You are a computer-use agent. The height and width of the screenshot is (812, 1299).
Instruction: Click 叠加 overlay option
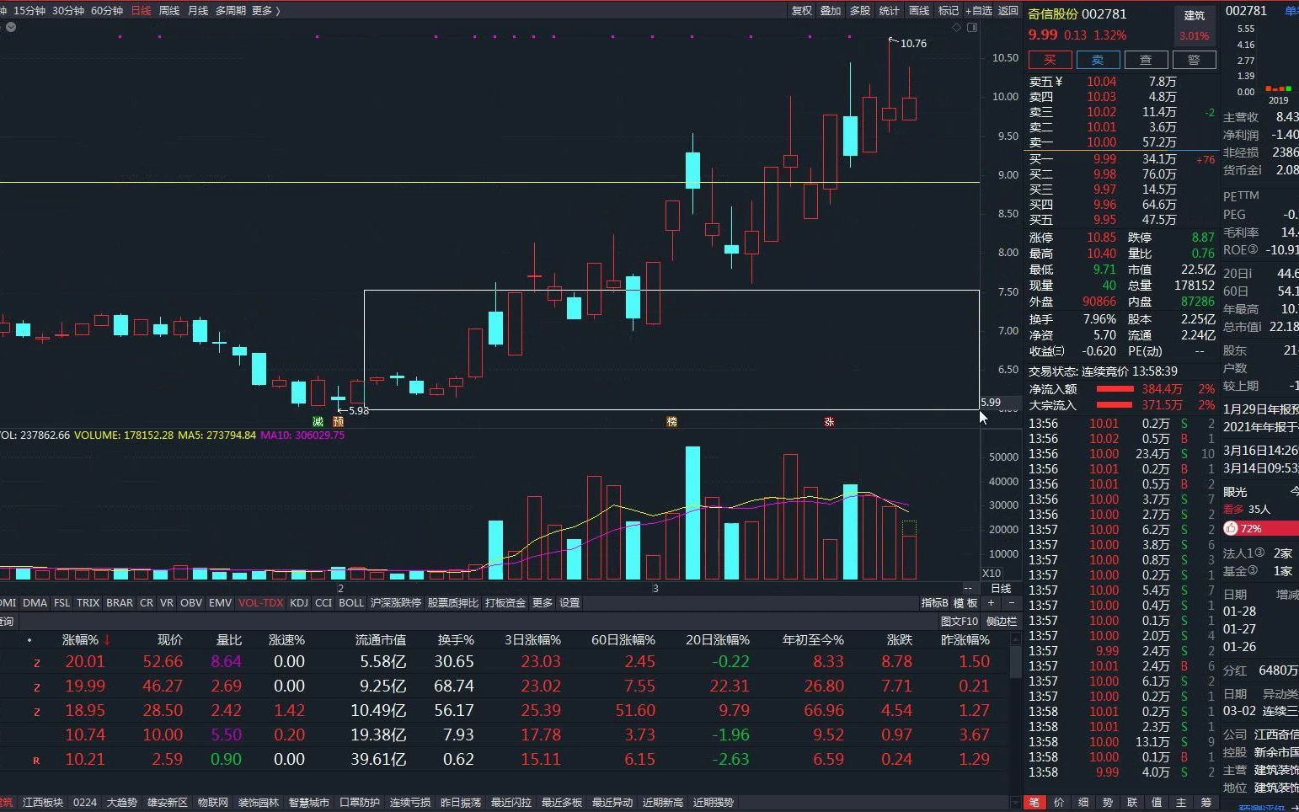(x=831, y=10)
